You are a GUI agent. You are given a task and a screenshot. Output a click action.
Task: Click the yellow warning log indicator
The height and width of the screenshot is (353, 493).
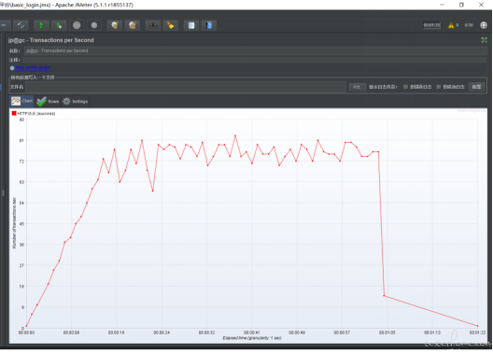[x=451, y=25]
